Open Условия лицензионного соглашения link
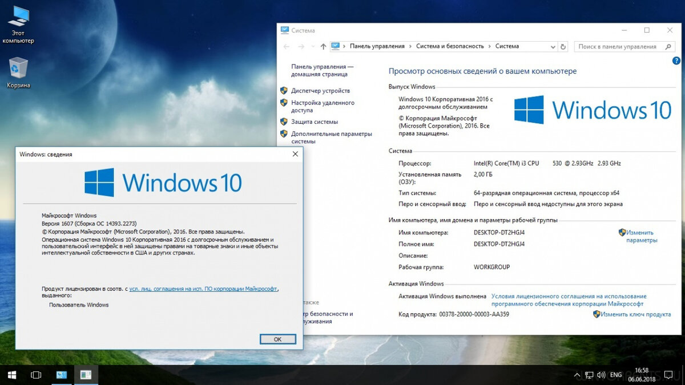This screenshot has width=685, height=385. (569, 300)
